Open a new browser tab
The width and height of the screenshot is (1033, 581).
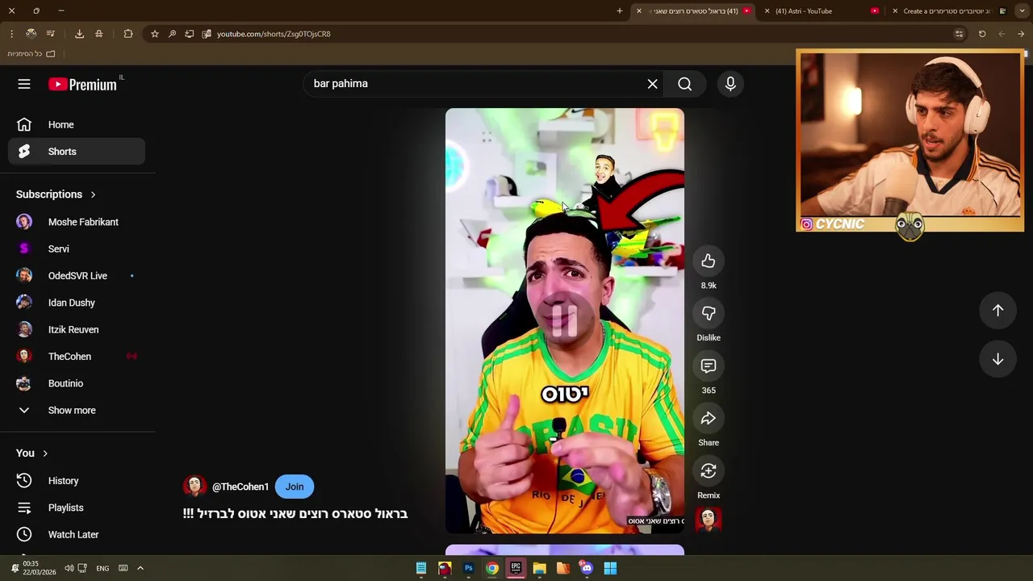(620, 11)
